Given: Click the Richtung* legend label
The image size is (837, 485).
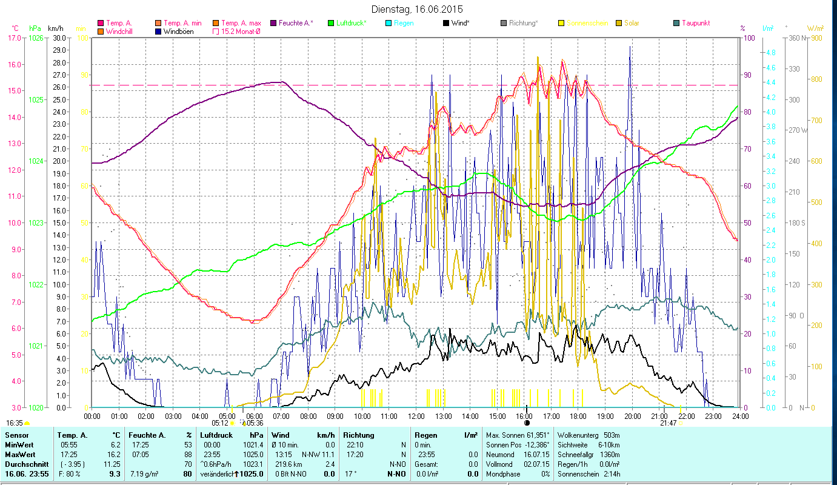Looking at the screenshot, I should tap(523, 23).
